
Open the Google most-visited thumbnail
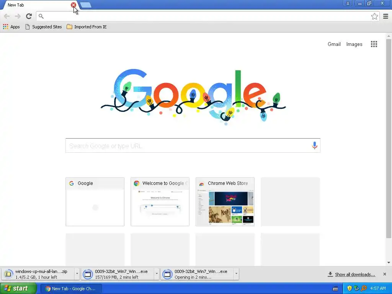(x=95, y=202)
